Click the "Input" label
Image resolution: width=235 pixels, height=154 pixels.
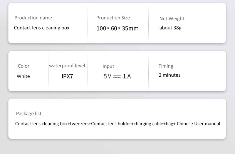[108, 66]
